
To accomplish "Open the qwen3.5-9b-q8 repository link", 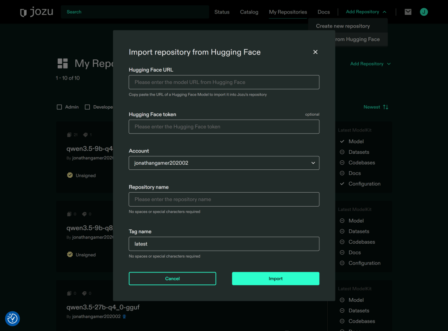I will pyautogui.click(x=90, y=228).
